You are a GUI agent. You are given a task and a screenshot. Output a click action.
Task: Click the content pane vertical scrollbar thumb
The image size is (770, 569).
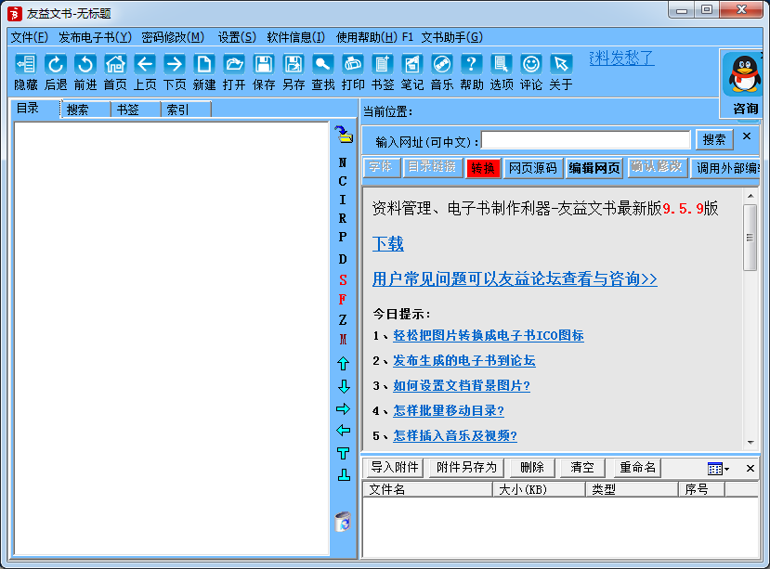click(750, 238)
